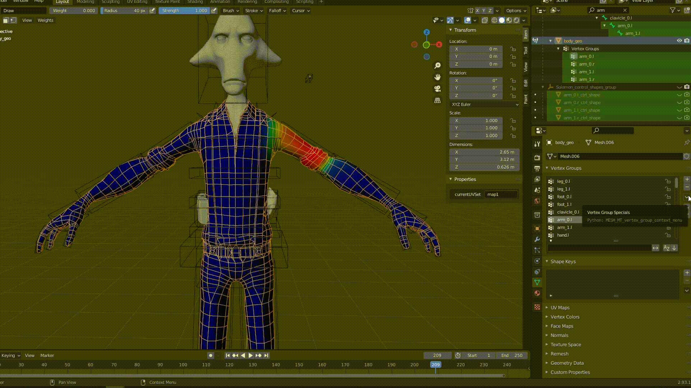This screenshot has width=691, height=388.
Task: Open the Falloff dropdown
Action: (277, 10)
